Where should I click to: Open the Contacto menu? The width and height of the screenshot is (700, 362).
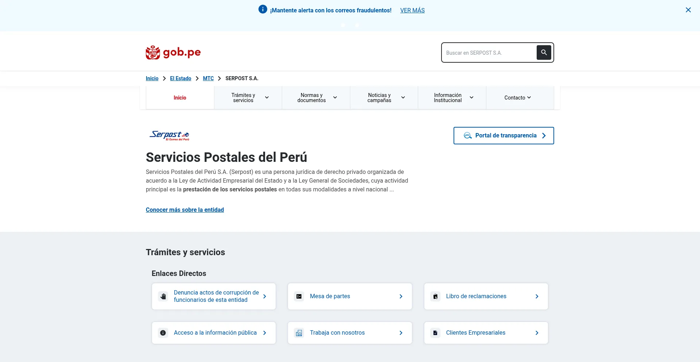[x=517, y=97]
